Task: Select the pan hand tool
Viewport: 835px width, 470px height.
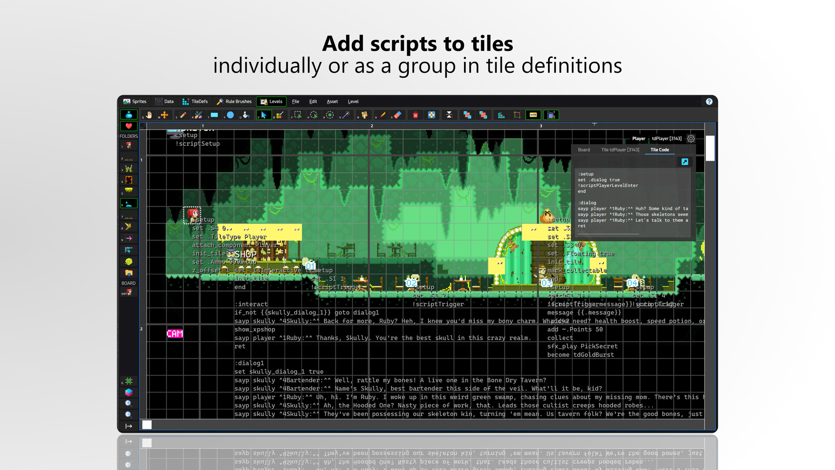Action: [x=149, y=115]
